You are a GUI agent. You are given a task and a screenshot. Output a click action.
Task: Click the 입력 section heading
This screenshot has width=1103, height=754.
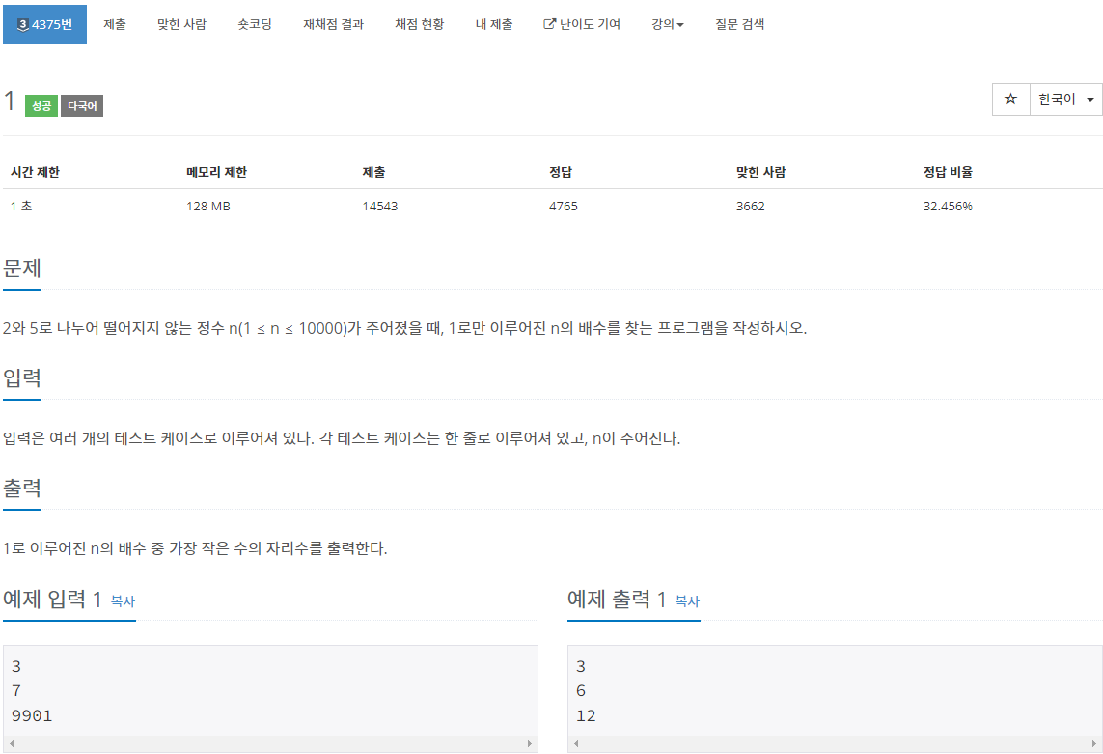[x=22, y=378]
